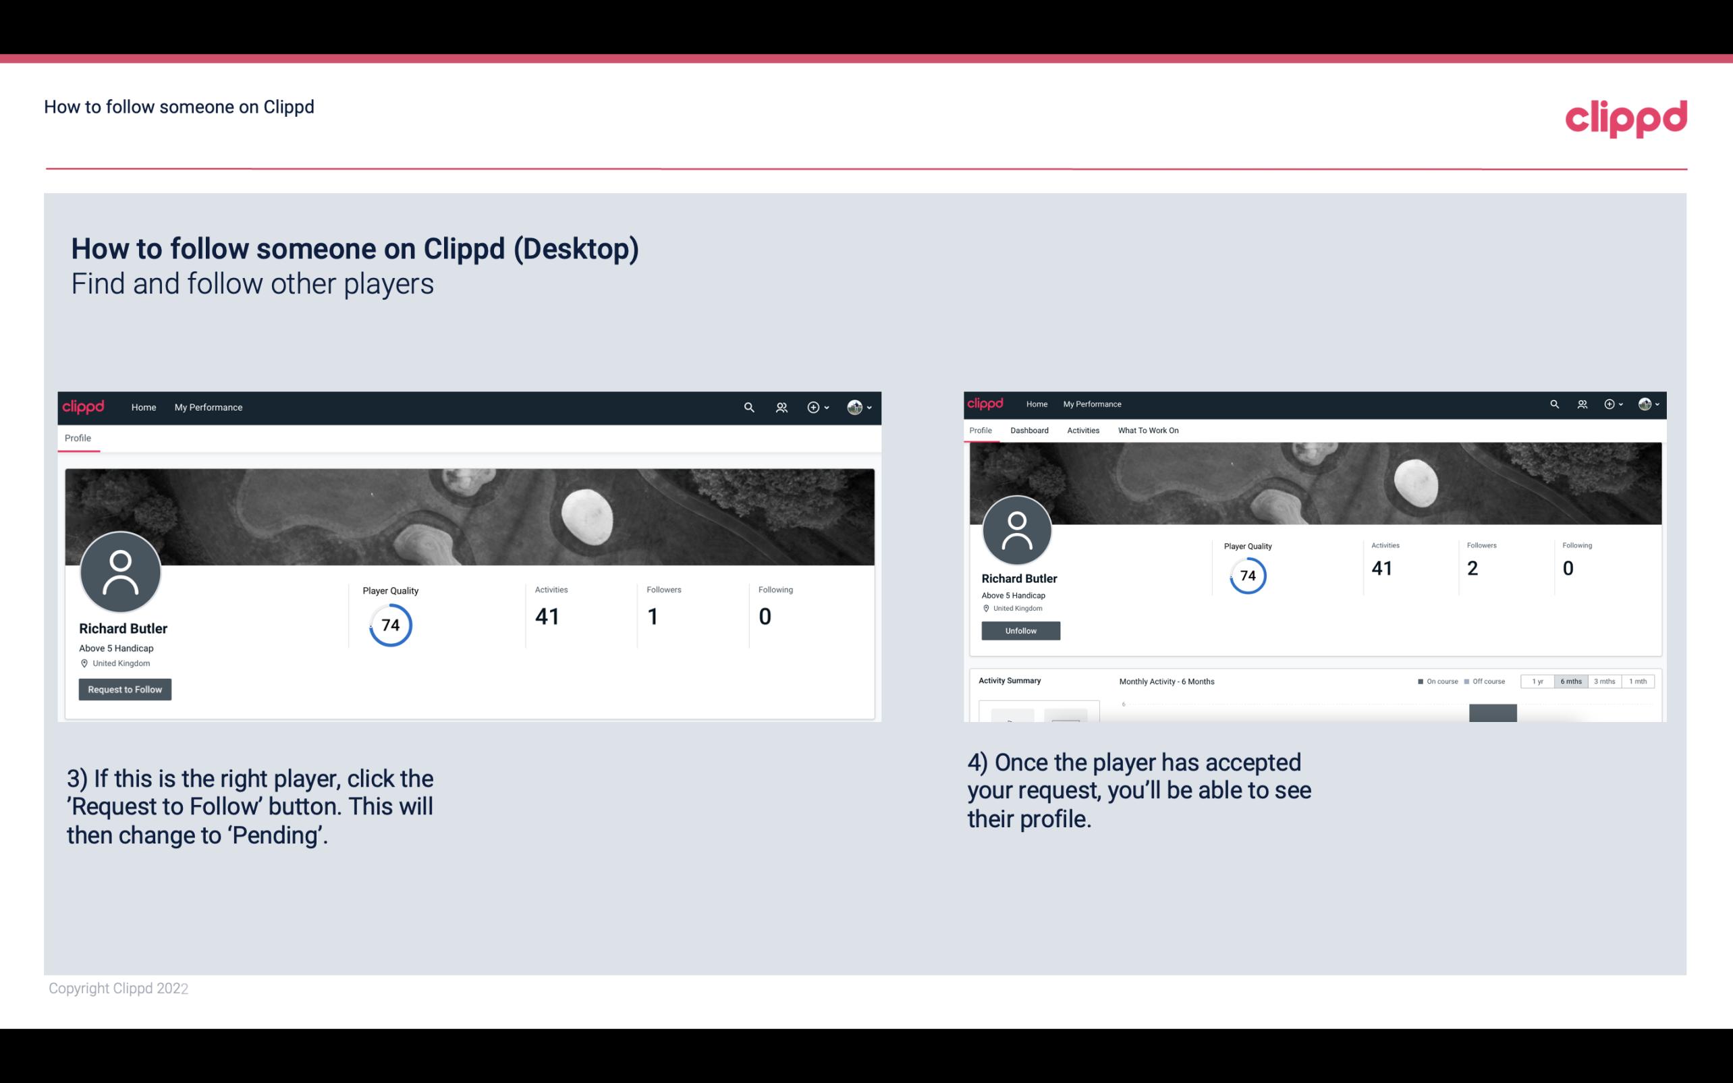Click the 'Unfollow' button on Richard's profile

click(1019, 630)
